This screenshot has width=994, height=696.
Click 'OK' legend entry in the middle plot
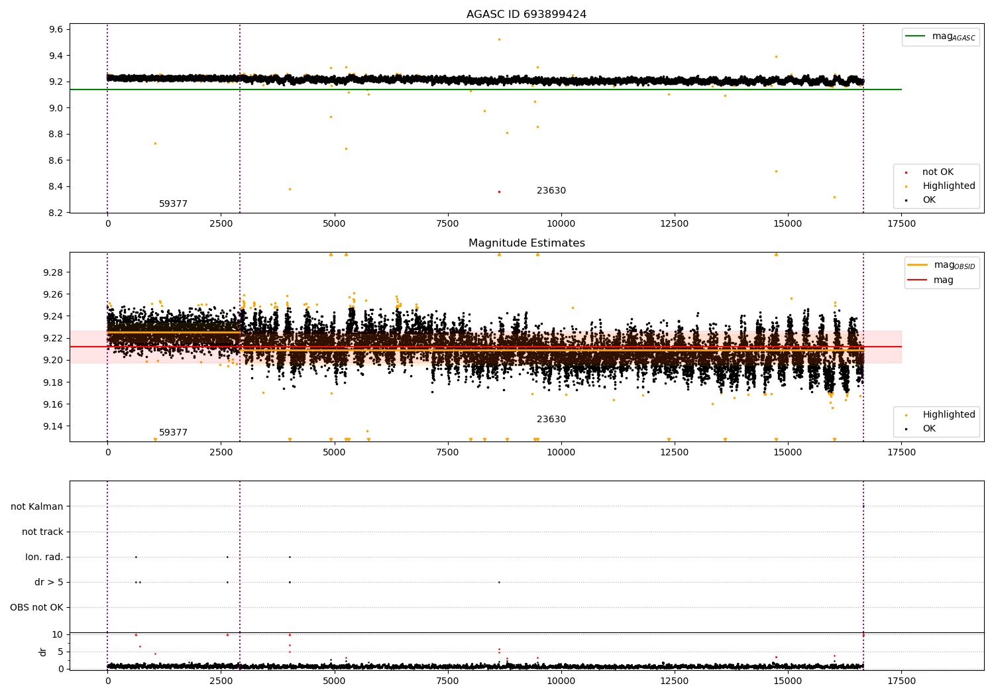[929, 429]
